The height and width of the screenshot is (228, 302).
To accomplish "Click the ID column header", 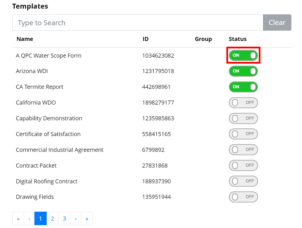I will pyautogui.click(x=146, y=39).
